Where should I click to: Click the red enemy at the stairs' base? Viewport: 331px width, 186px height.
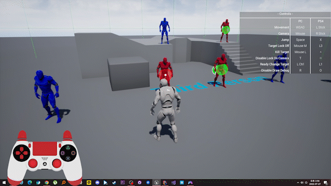(x=220, y=71)
